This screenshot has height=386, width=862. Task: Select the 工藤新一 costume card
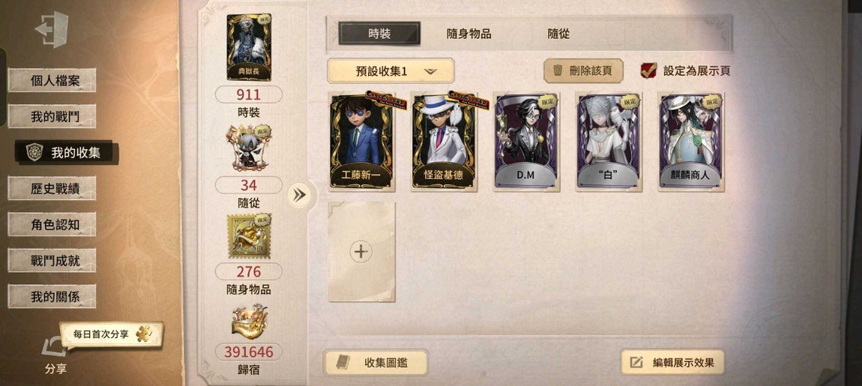click(362, 142)
